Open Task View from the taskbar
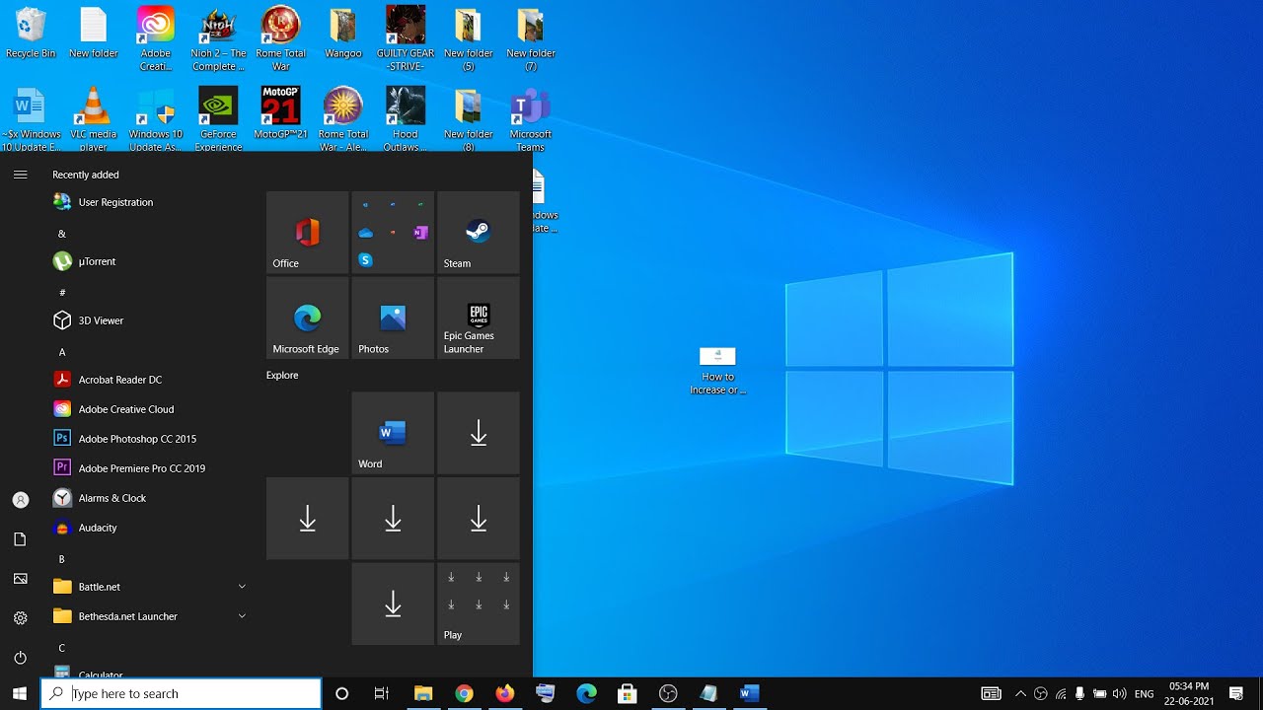Image resolution: width=1263 pixels, height=710 pixels. point(382,694)
